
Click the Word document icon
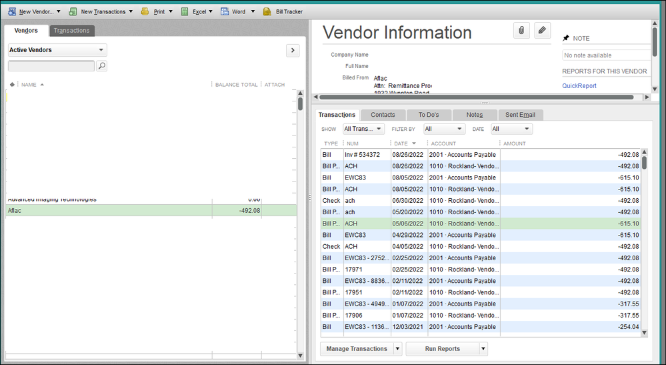point(224,11)
